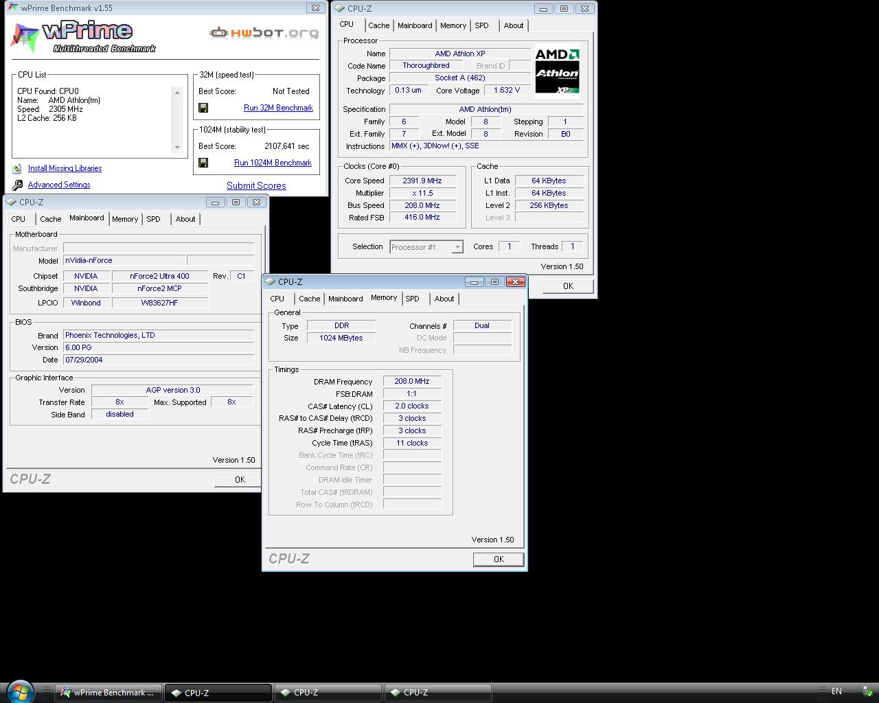Click the AMD Athlon XP logo image

[557, 71]
